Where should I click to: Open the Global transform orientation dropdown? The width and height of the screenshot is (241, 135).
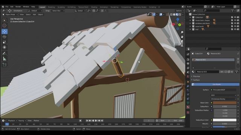pyautogui.click(x=80, y=11)
